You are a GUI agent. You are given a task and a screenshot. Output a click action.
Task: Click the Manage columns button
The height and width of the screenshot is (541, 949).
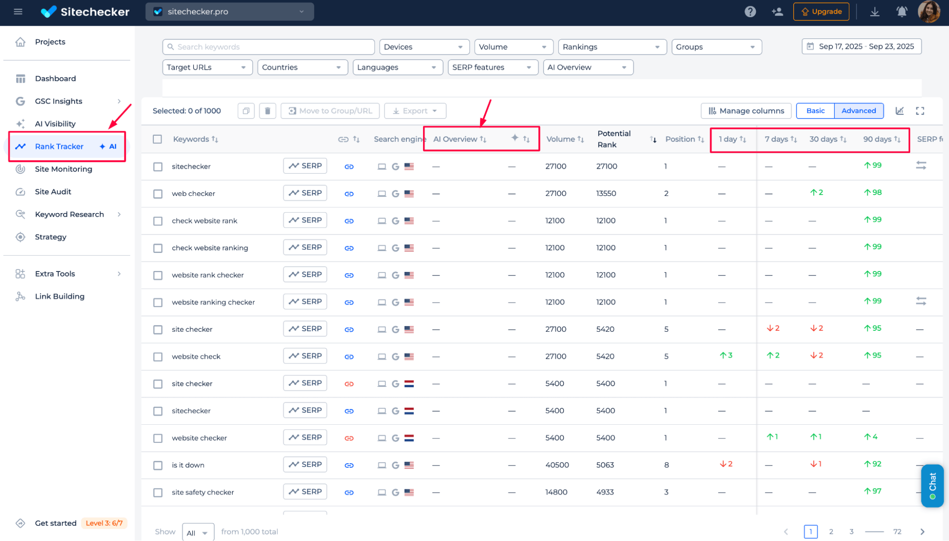point(746,111)
